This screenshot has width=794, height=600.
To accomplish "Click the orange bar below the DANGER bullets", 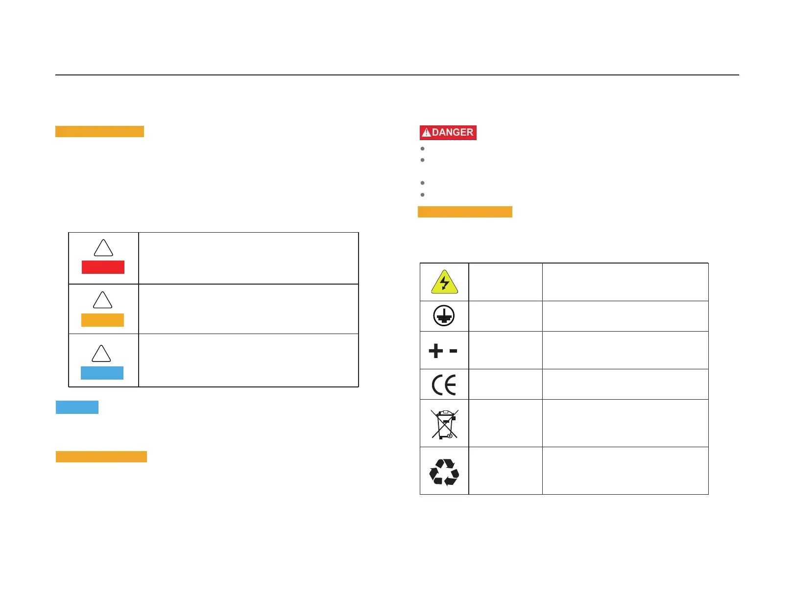I will [x=465, y=212].
